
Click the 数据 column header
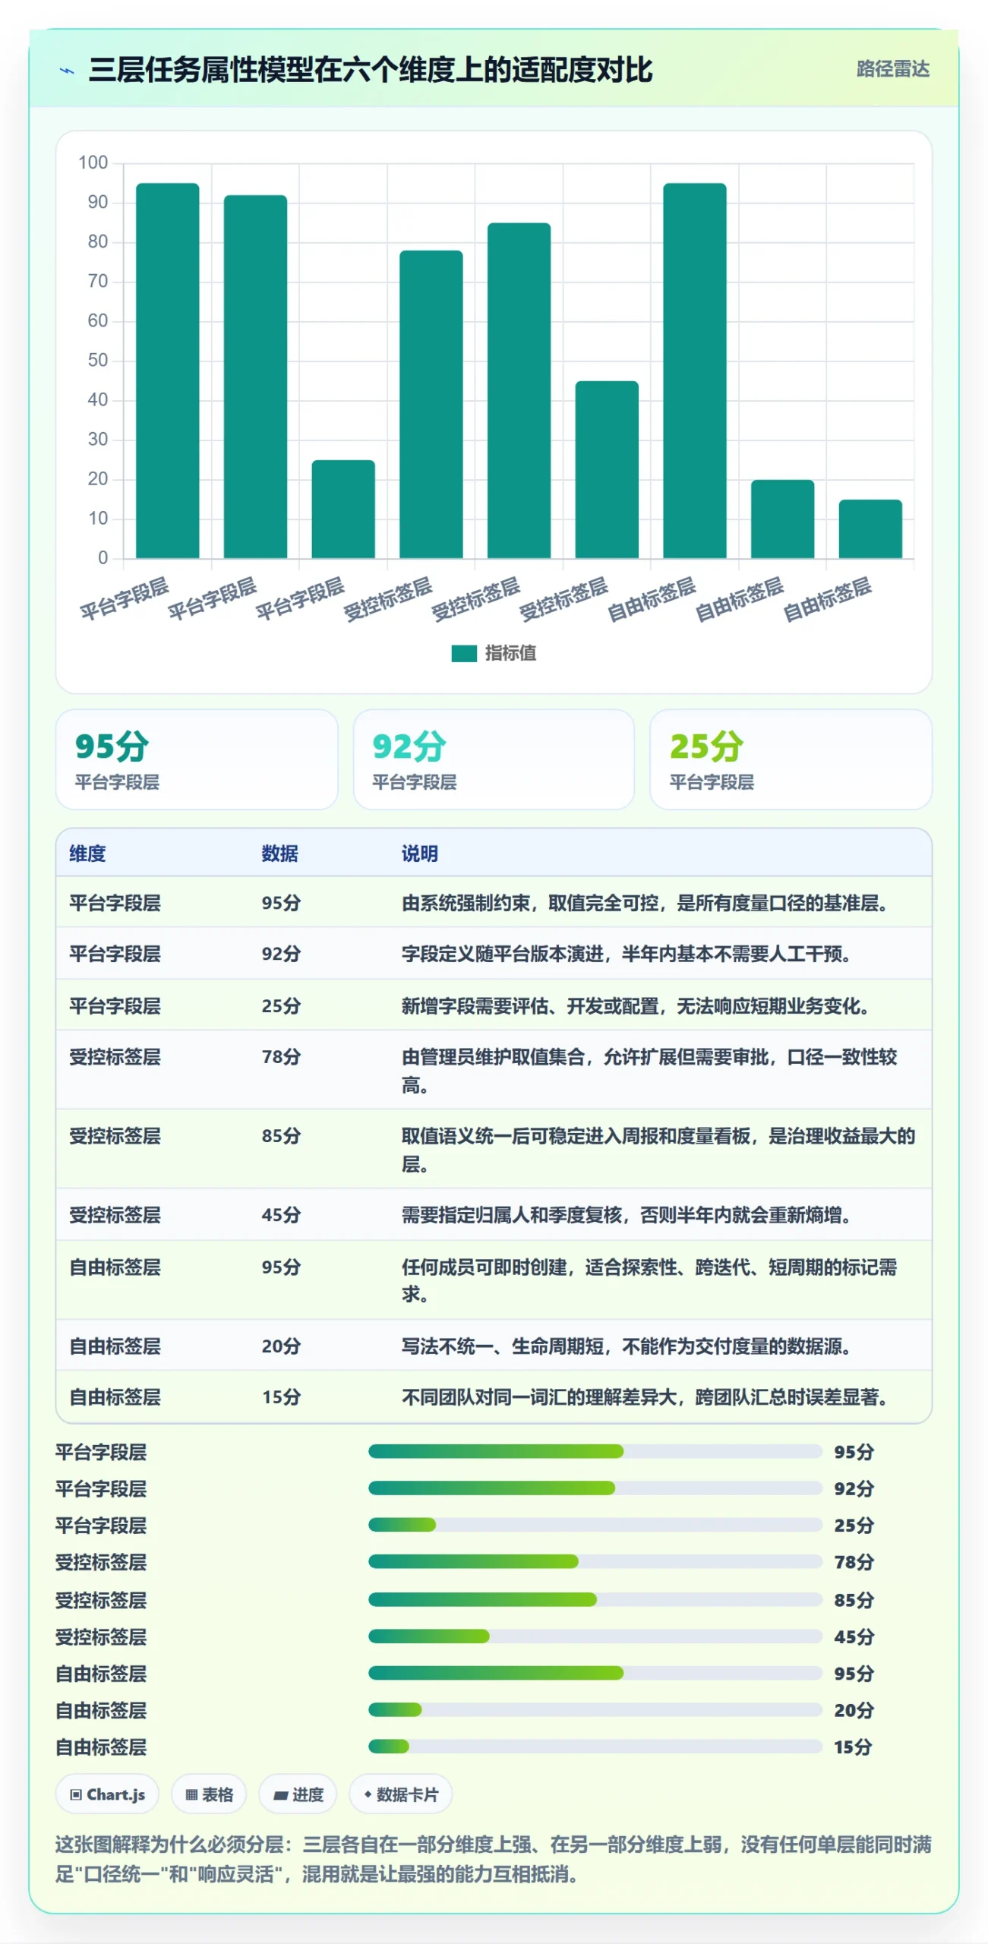click(279, 854)
